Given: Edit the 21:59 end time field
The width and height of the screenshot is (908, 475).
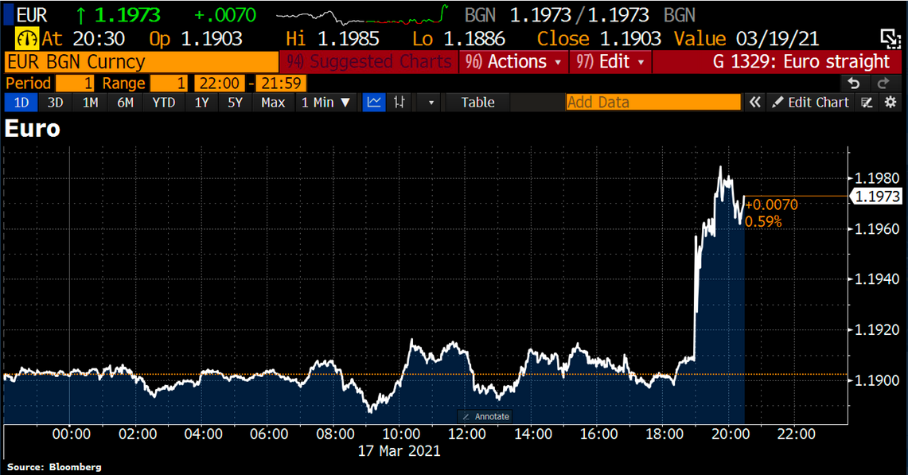Looking at the screenshot, I should [281, 84].
